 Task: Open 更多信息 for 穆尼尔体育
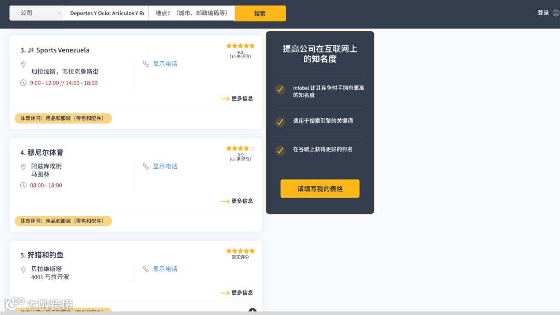pos(237,201)
